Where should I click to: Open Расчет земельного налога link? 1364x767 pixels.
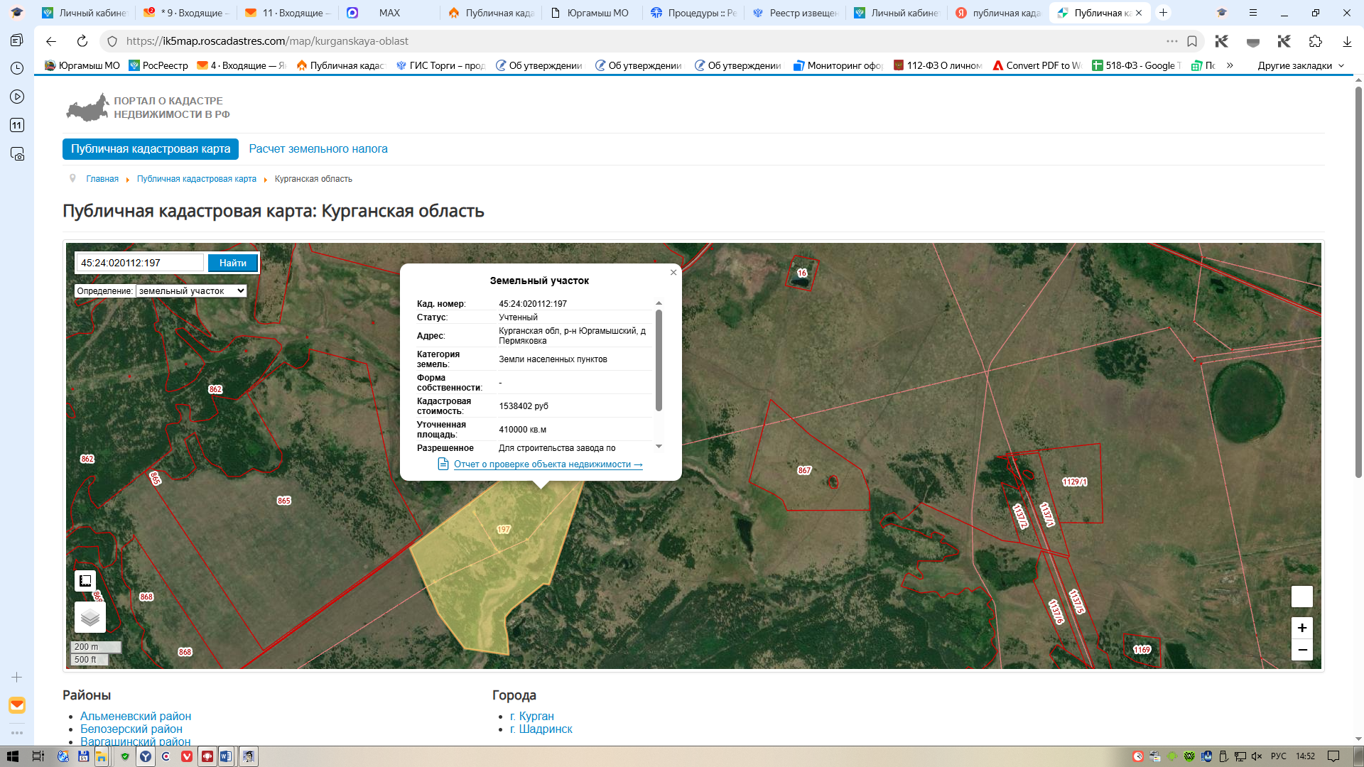318,149
